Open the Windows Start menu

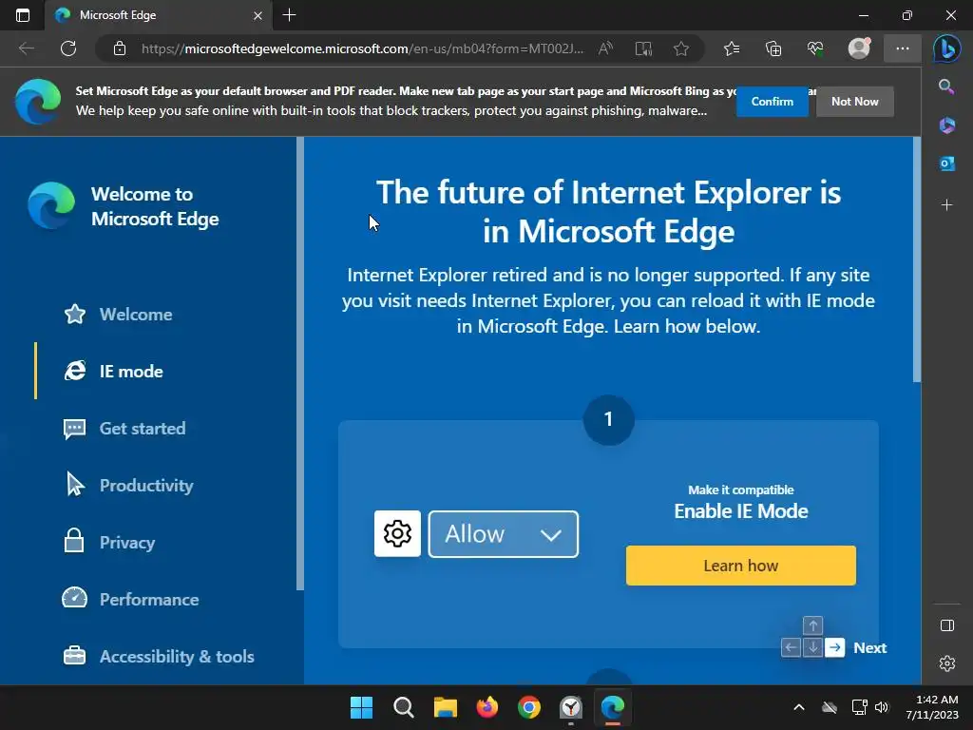[x=361, y=707]
